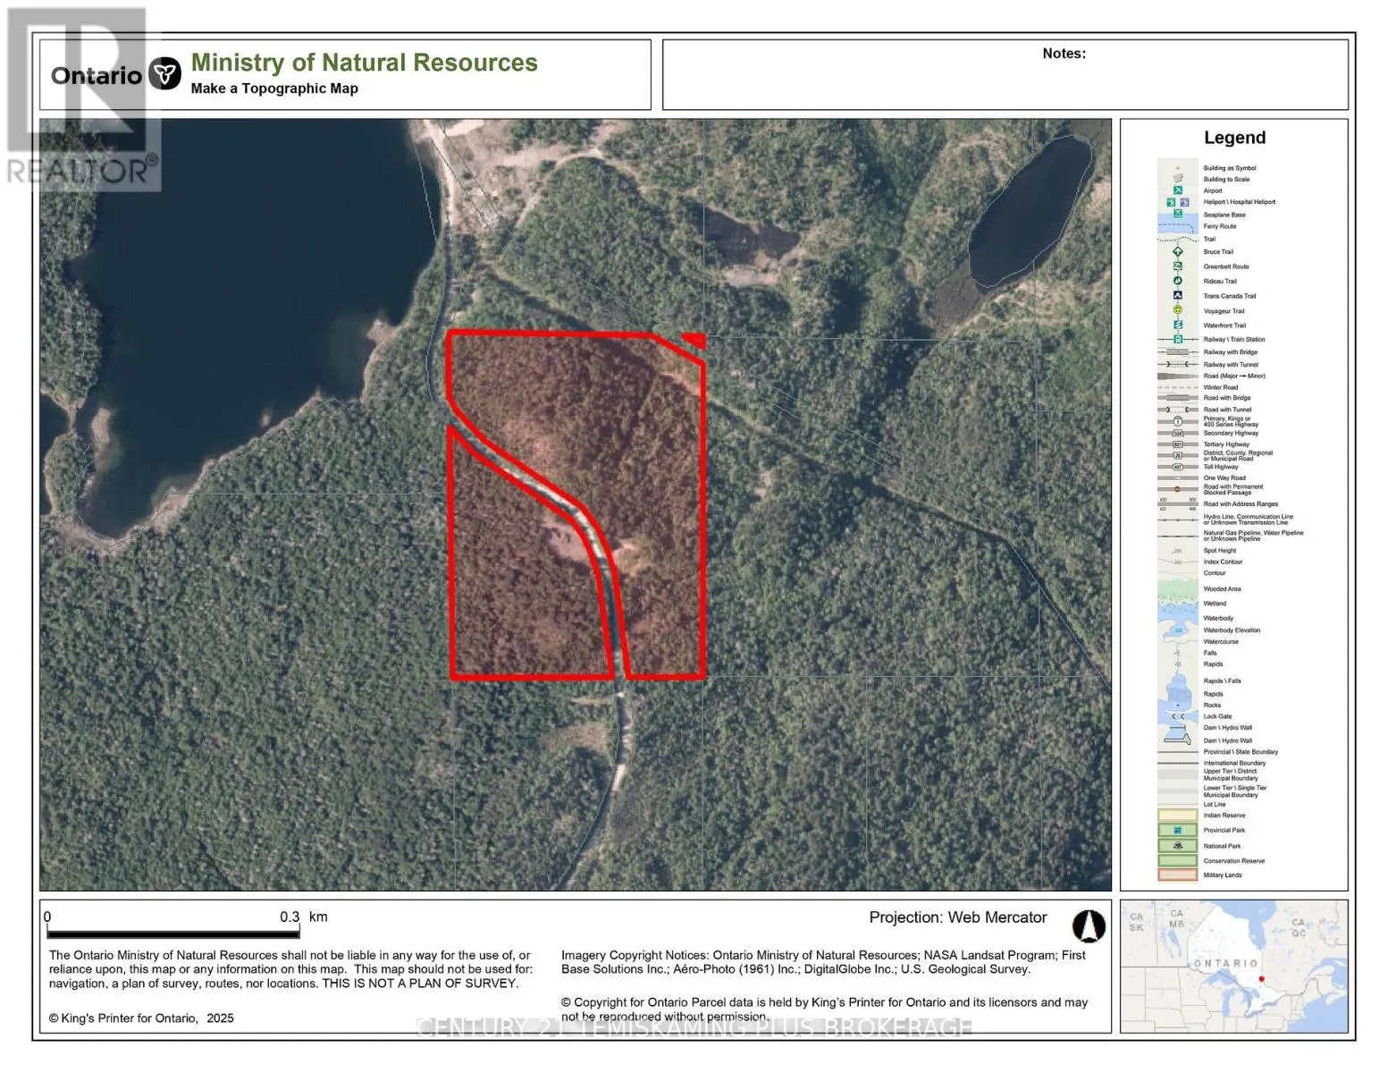Click the Indian Reserve yellow swatch
Image resolution: width=1388 pixels, height=1073 pixels.
point(1177,815)
